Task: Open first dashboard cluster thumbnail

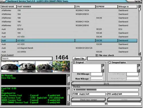Action: 9,67
